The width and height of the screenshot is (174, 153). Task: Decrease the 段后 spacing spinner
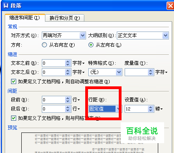(x=68, y=110)
